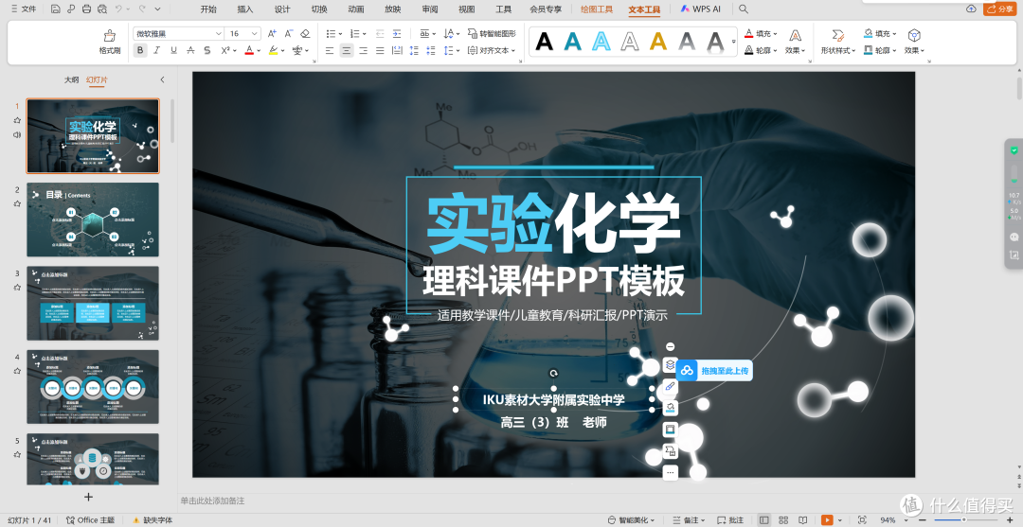Start slideshow with orange play button

pyautogui.click(x=827, y=519)
